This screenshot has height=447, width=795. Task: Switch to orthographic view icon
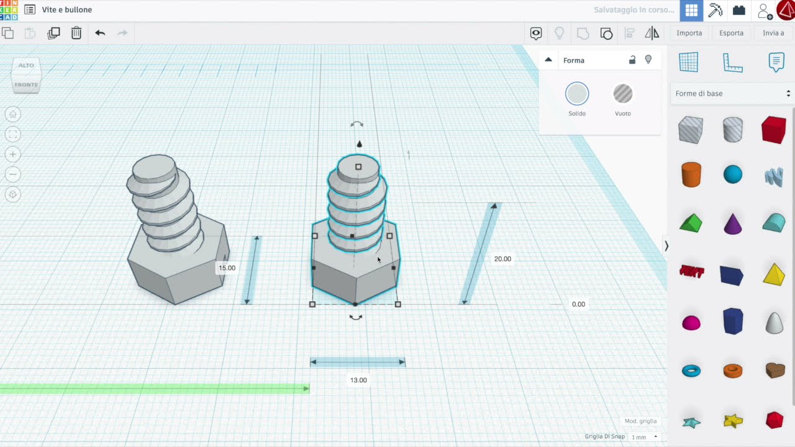13,194
